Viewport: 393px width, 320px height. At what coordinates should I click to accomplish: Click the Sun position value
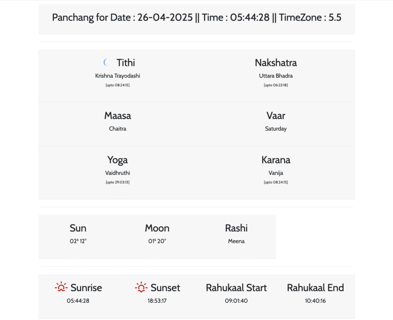click(78, 241)
